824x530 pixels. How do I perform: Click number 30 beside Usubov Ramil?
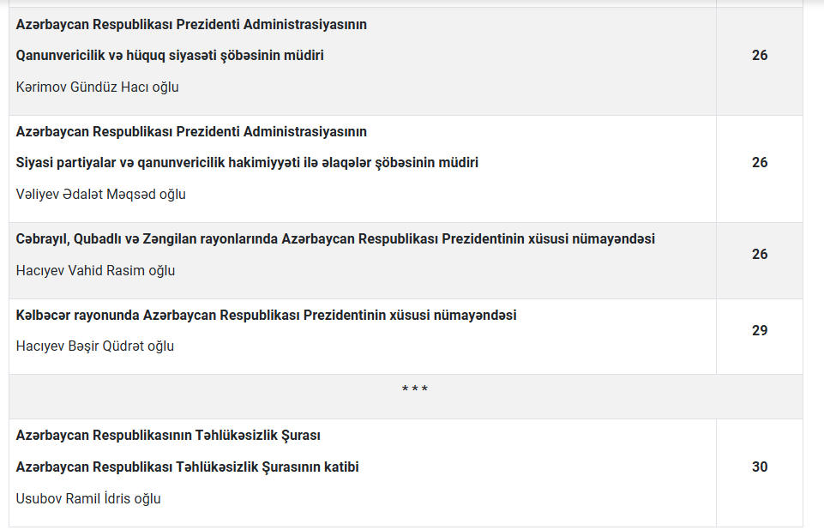pyautogui.click(x=759, y=467)
